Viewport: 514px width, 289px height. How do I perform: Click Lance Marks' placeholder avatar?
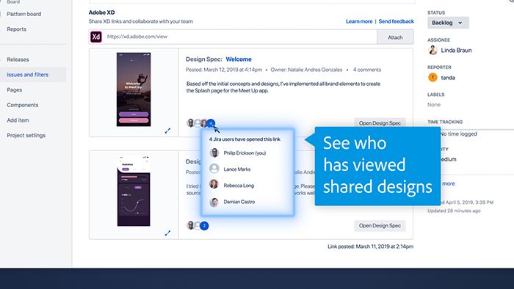[214, 169]
